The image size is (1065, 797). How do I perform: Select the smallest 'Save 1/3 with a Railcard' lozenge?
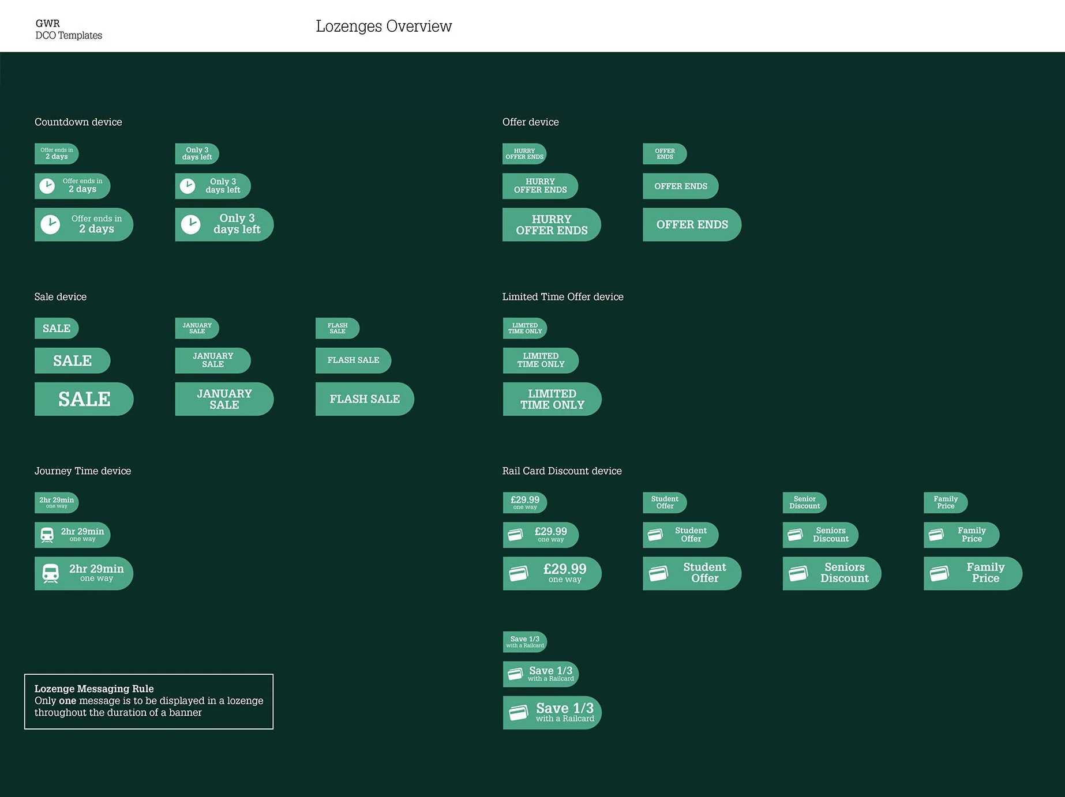click(x=525, y=642)
